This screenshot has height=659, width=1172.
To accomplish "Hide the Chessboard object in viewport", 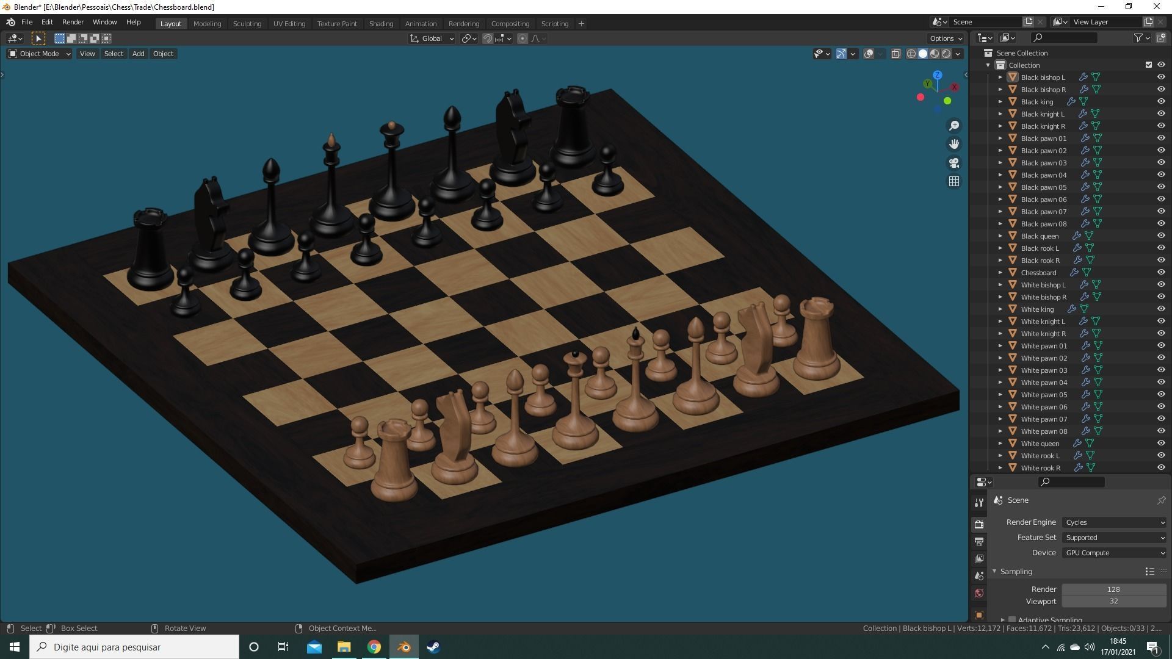I will (x=1161, y=273).
